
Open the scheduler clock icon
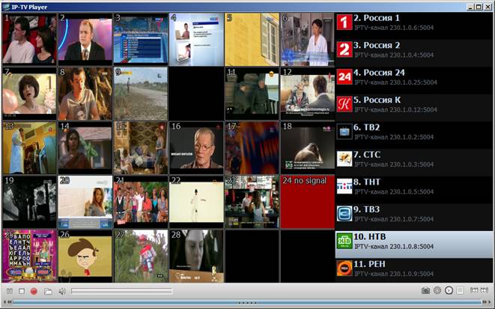(449, 290)
